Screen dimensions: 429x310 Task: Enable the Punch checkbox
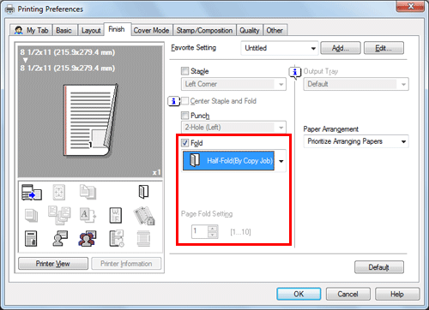[x=185, y=116]
